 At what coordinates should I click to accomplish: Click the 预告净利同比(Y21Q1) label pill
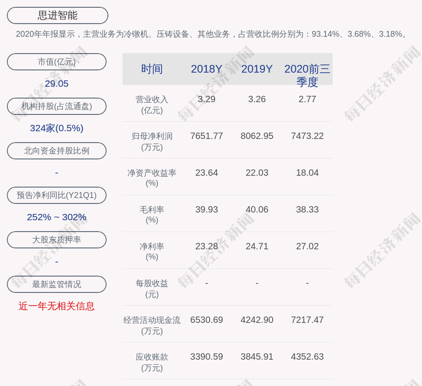(x=57, y=195)
